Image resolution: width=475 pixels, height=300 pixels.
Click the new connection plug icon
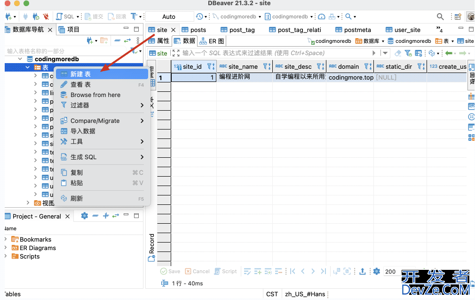click(8, 16)
